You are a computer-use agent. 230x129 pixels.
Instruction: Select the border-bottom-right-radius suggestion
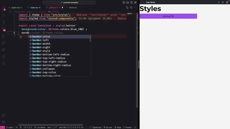60,65
